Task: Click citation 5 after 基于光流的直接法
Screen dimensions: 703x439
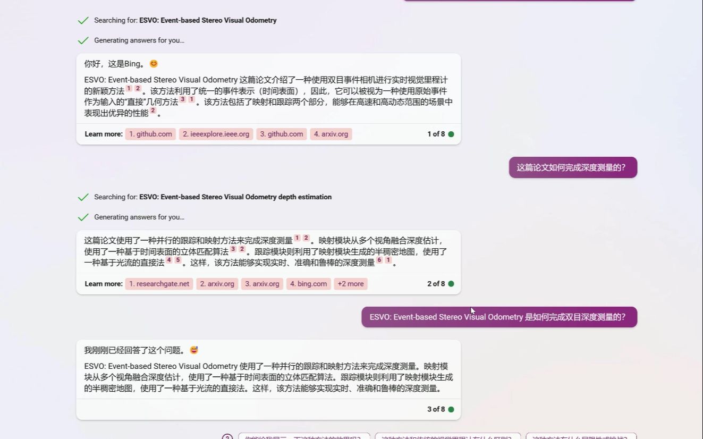Action: pyautogui.click(x=178, y=260)
